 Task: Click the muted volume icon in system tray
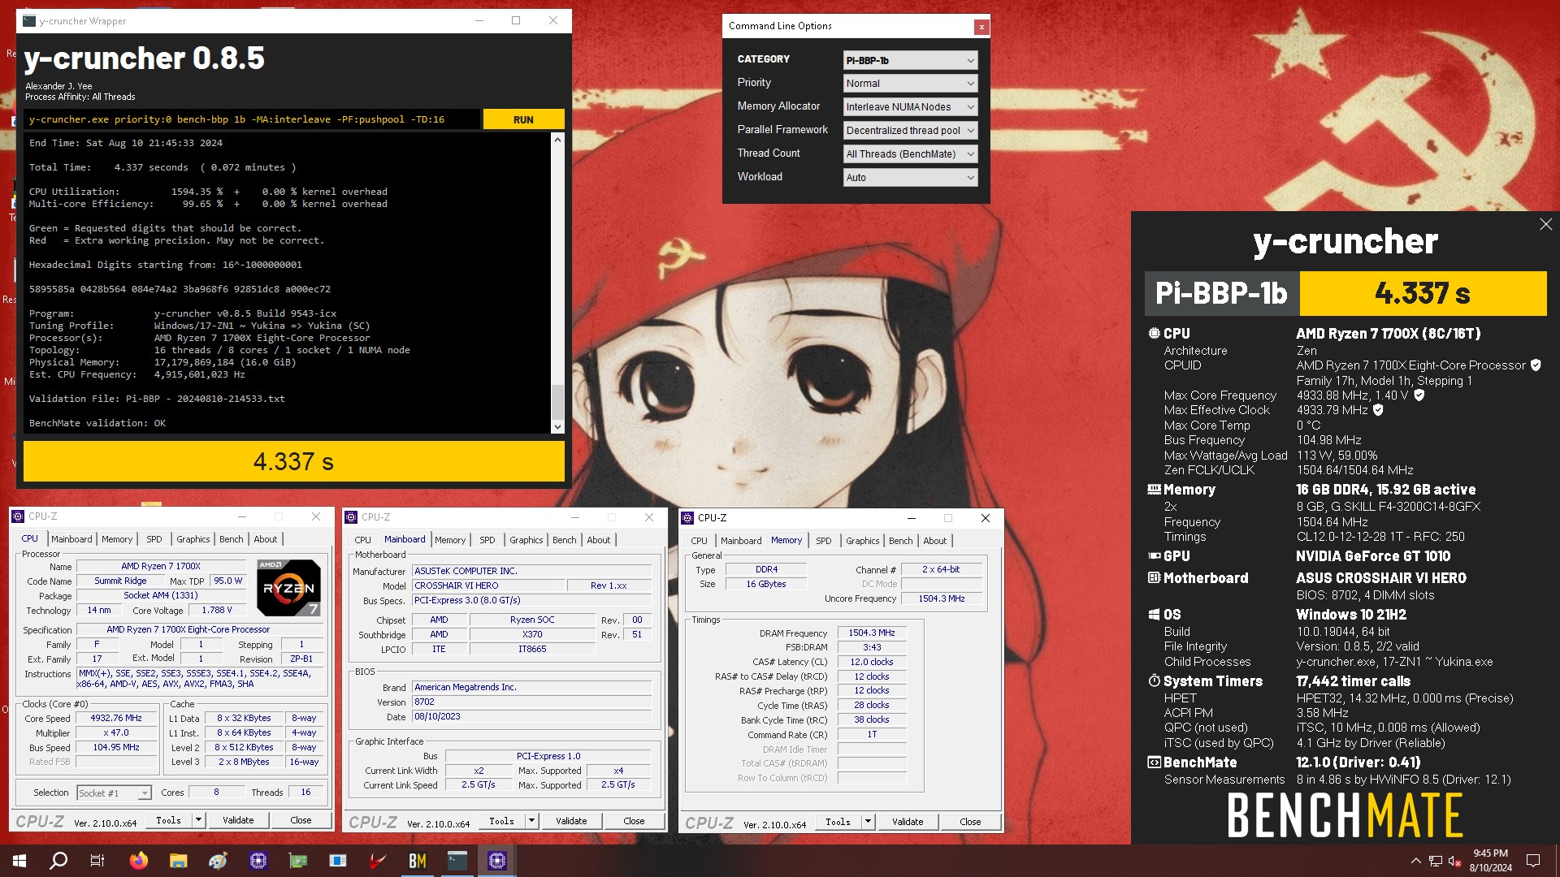point(1455,861)
